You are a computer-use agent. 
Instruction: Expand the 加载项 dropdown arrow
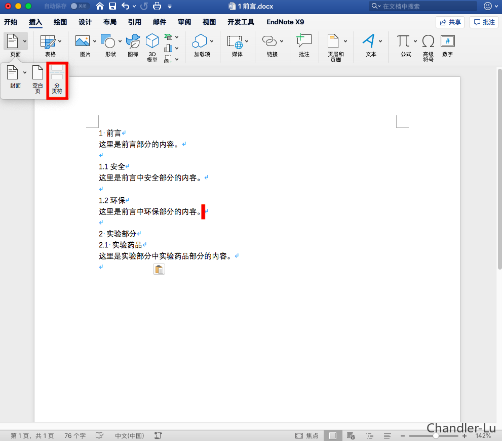[212, 41]
